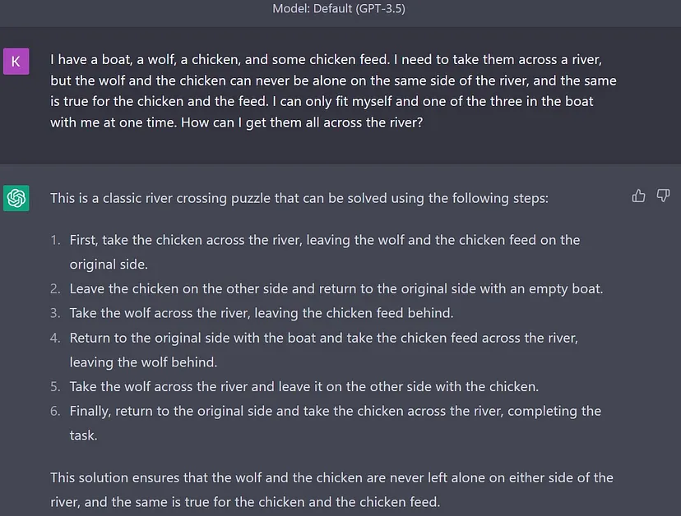Click list numeral 6 in the response
The height and width of the screenshot is (516, 681).
(55, 411)
